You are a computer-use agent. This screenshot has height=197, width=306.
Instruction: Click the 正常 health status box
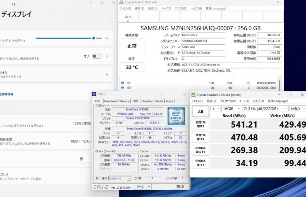[132, 46]
